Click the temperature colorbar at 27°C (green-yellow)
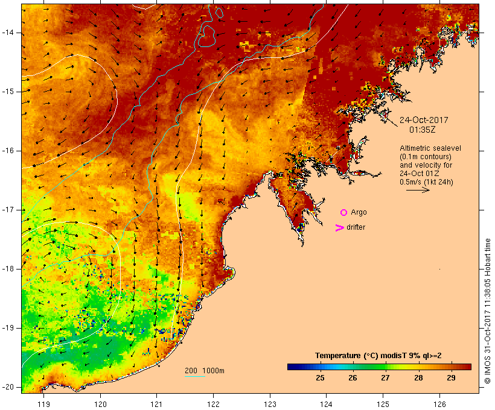Screen dimensions: 495x410 pos(385,367)
